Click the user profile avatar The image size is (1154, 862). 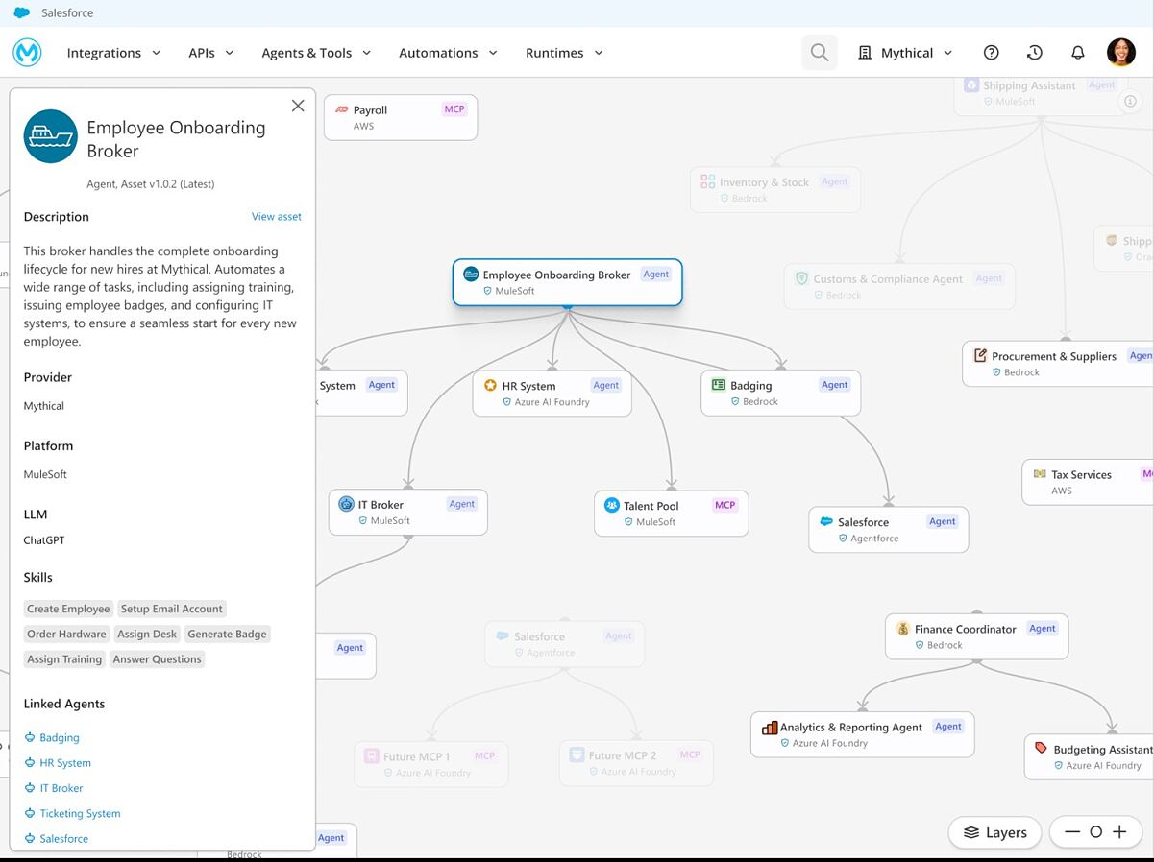coord(1120,53)
